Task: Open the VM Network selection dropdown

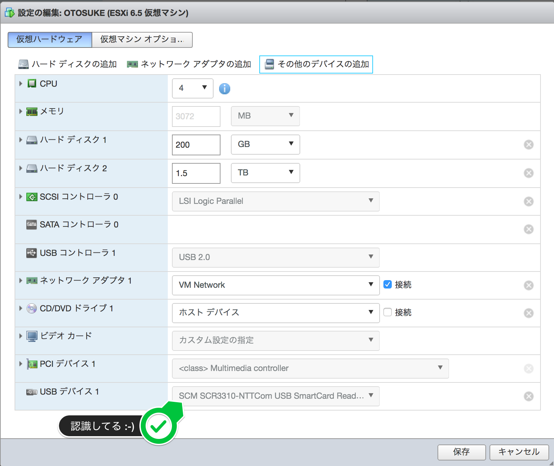Action: click(x=276, y=285)
